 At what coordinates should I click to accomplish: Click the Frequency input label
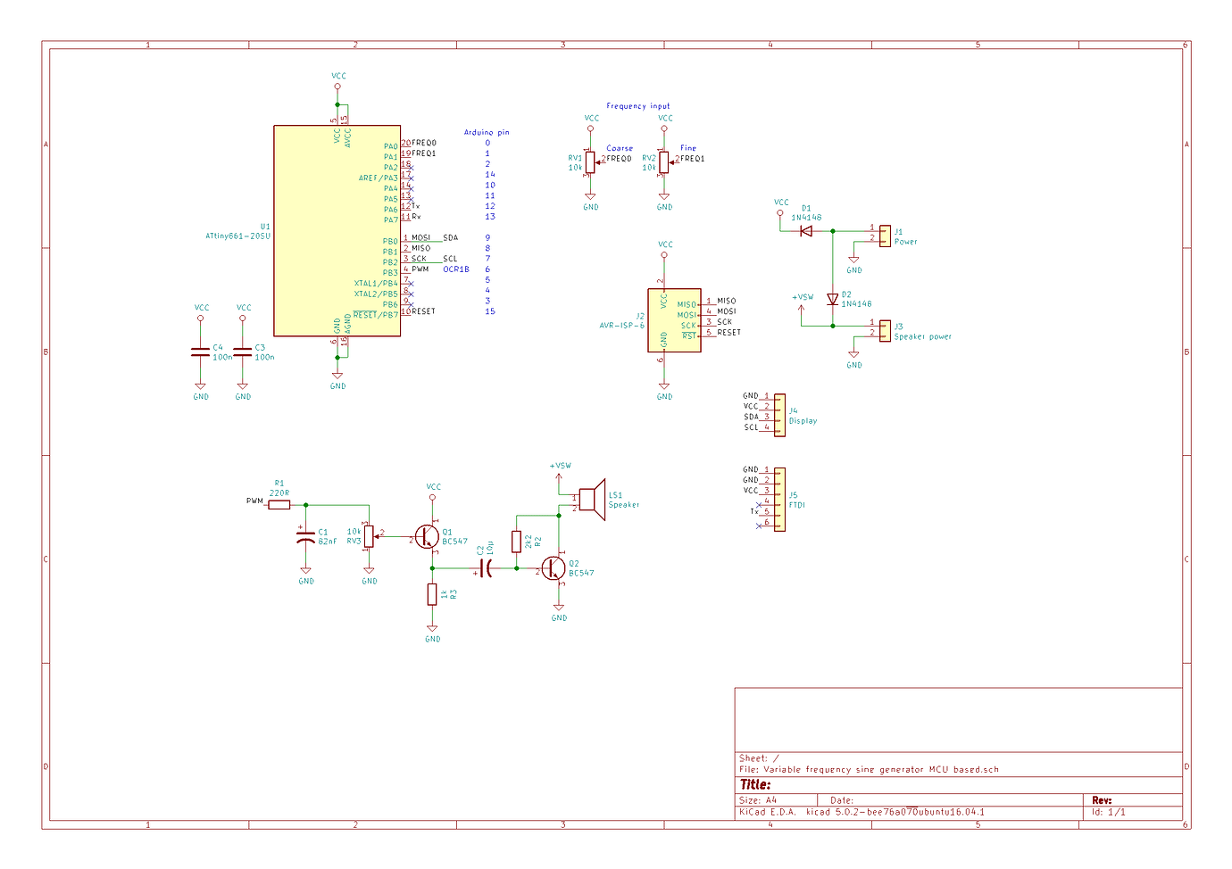pos(637,105)
